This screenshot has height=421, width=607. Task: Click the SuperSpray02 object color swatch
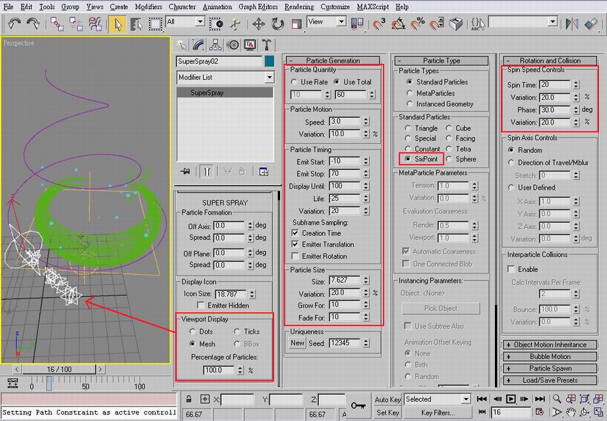click(x=269, y=61)
